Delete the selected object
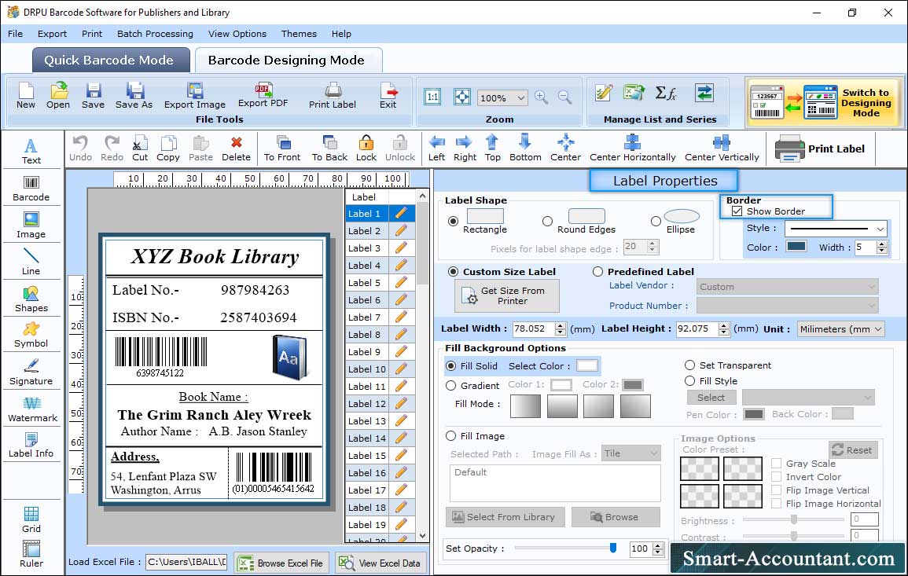 click(x=237, y=149)
